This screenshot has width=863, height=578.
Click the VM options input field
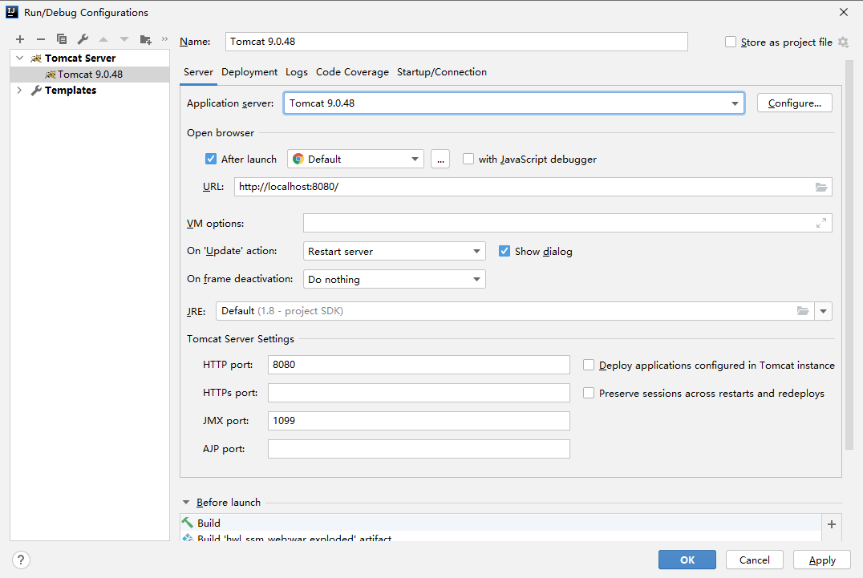pos(567,223)
